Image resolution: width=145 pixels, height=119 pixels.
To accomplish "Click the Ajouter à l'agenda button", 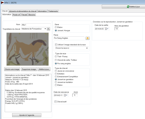I will tap(27, 115).
